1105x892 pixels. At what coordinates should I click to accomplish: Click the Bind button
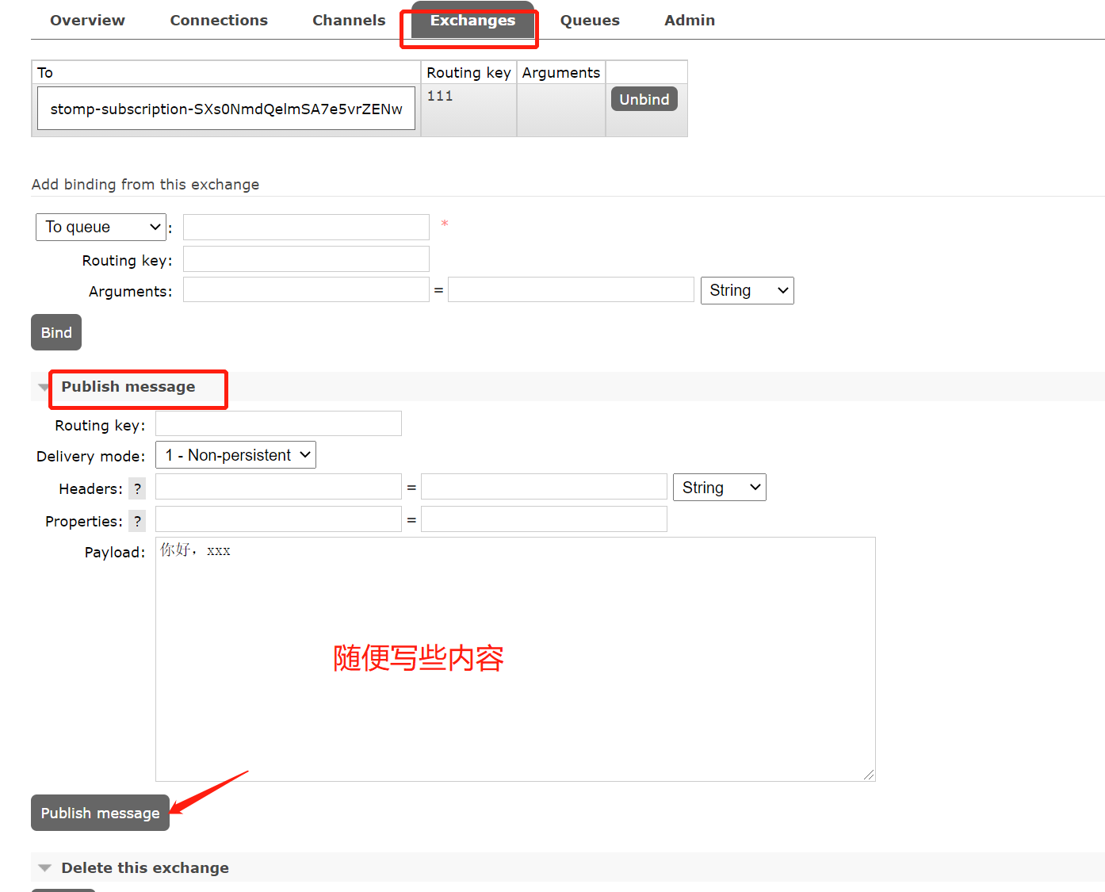pos(56,332)
